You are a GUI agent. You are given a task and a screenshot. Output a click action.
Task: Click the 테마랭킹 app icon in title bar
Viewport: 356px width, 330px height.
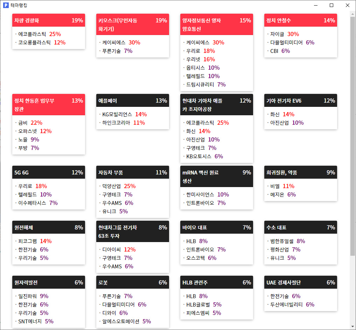pos(6,5)
